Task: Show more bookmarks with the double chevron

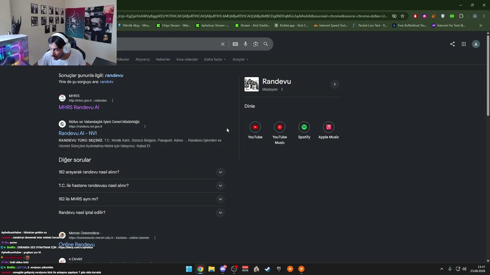Action: 480,26
